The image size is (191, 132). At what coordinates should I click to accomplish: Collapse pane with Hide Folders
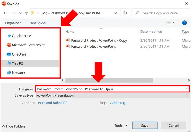14,126
